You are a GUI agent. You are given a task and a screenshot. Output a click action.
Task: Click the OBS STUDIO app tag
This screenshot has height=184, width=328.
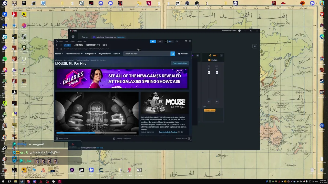point(210,110)
